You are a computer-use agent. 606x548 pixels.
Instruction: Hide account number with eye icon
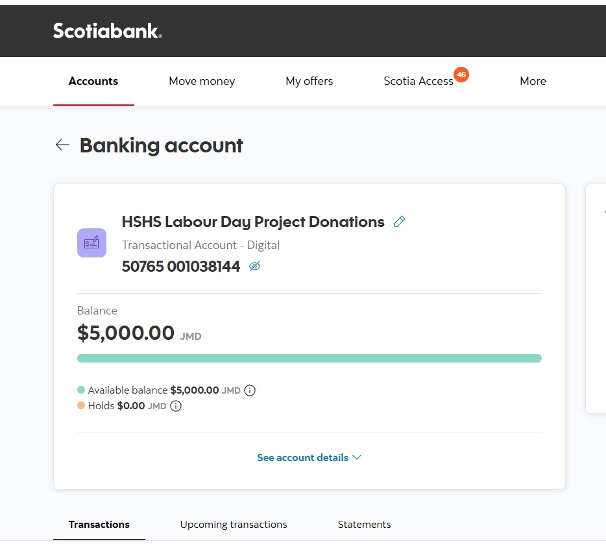(x=255, y=266)
